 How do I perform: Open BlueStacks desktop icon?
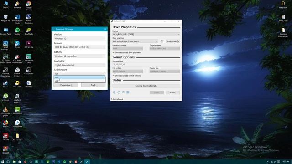pos(29,31)
